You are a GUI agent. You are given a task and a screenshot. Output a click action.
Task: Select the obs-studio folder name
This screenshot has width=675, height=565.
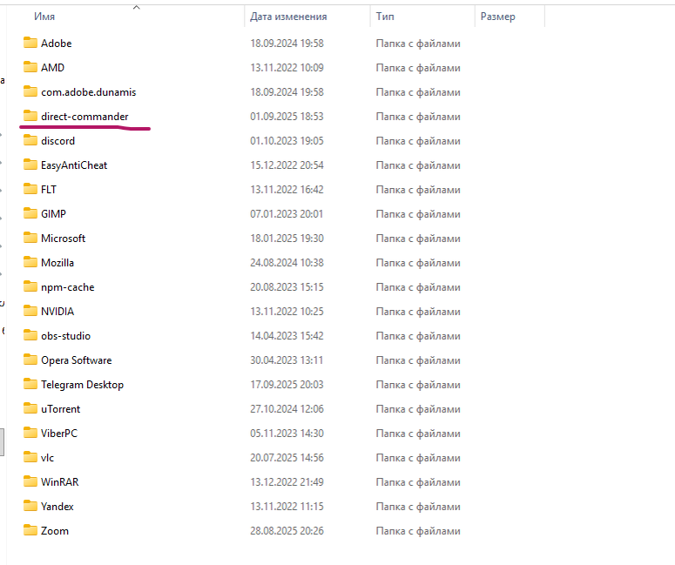(x=65, y=336)
